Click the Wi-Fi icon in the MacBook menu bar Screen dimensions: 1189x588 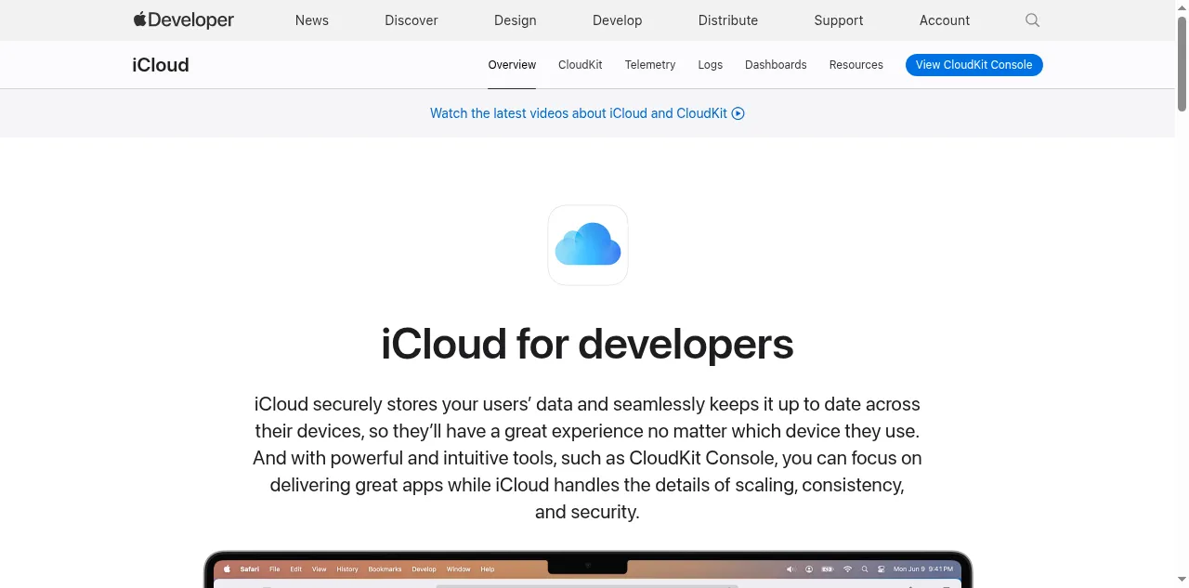point(847,568)
